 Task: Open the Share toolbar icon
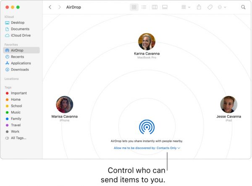[x=199, y=7]
